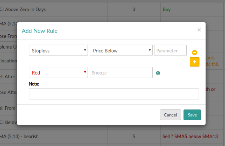Focus the Parameter input field

(170, 50)
